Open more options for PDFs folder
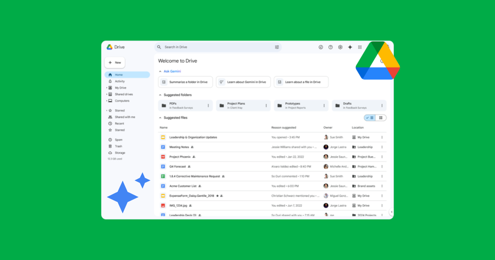The width and height of the screenshot is (495, 260). click(x=208, y=106)
